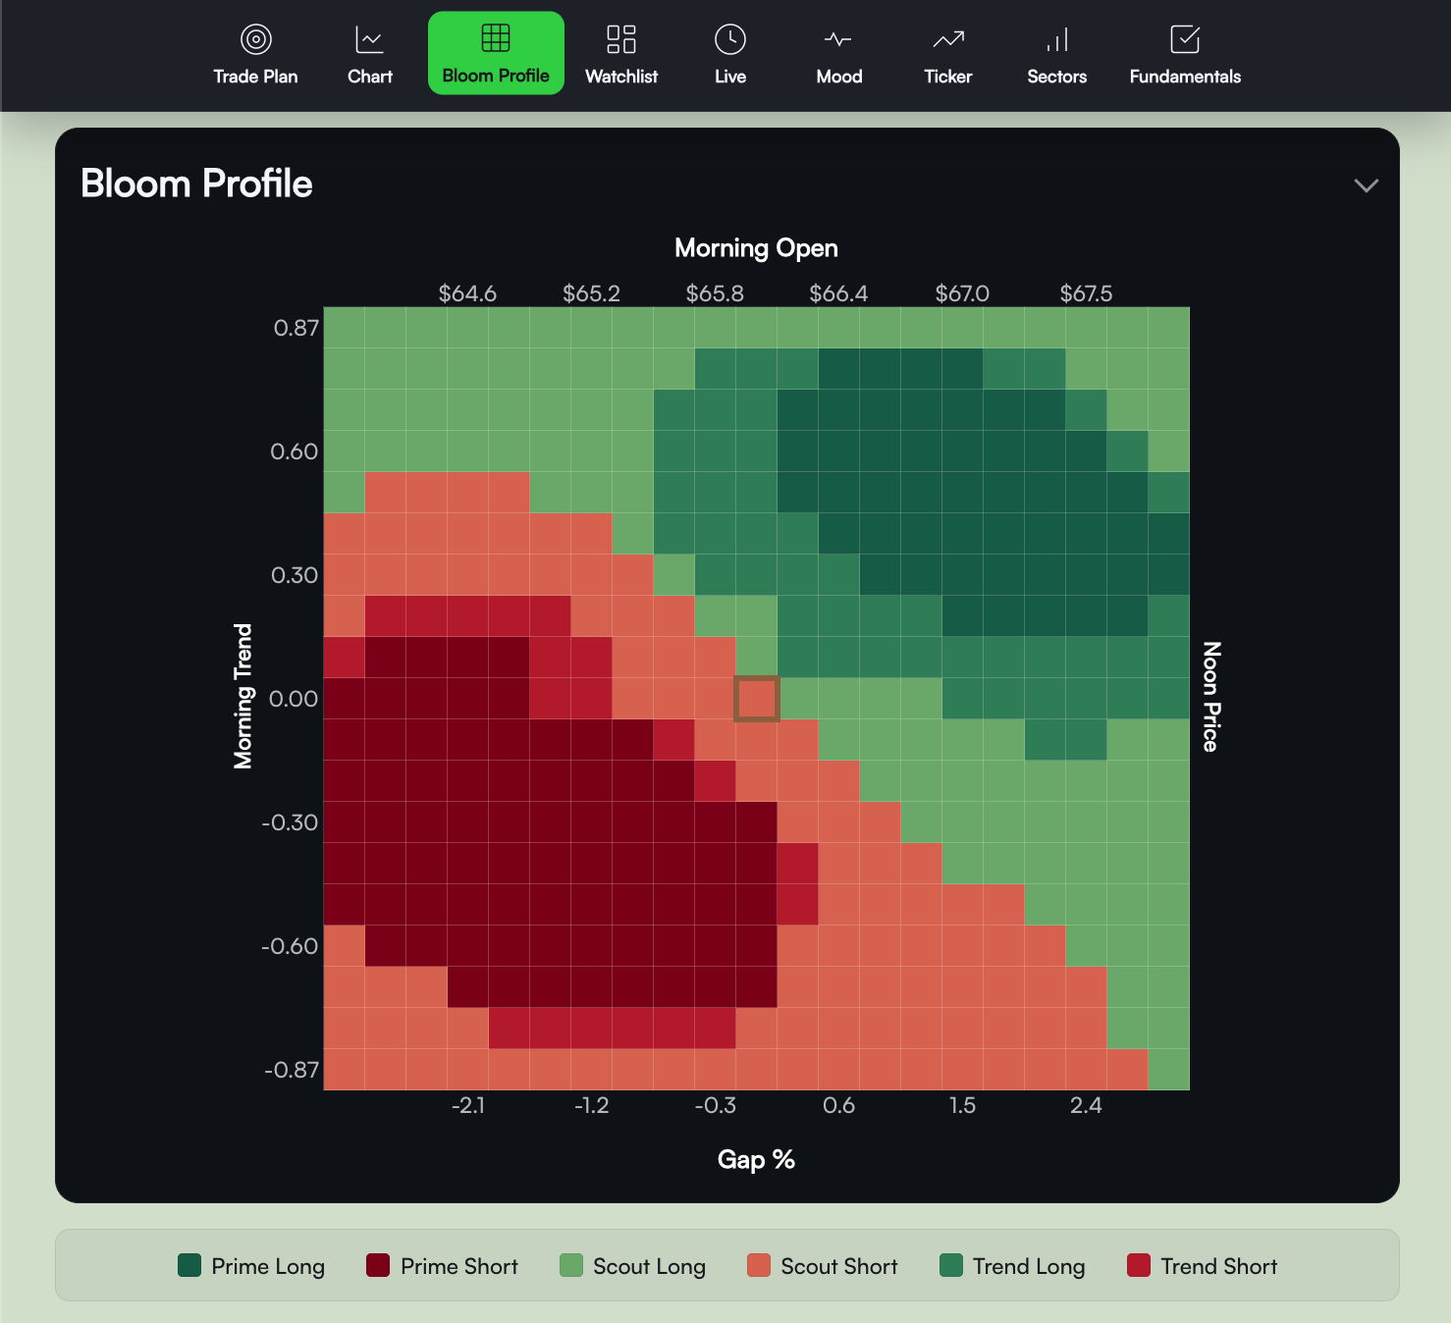Click the Trend Long legend label
The width and height of the screenshot is (1451, 1323).
[1029, 1266]
